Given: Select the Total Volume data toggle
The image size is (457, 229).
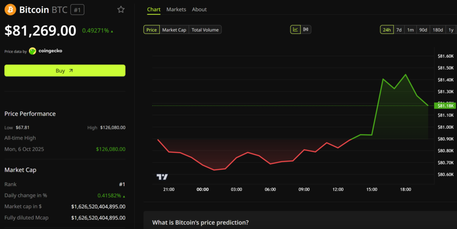Looking at the screenshot, I should click(205, 30).
